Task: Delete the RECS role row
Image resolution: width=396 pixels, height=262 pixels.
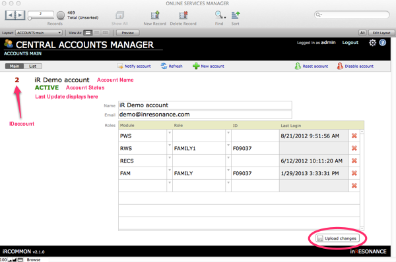Action: tap(354, 161)
